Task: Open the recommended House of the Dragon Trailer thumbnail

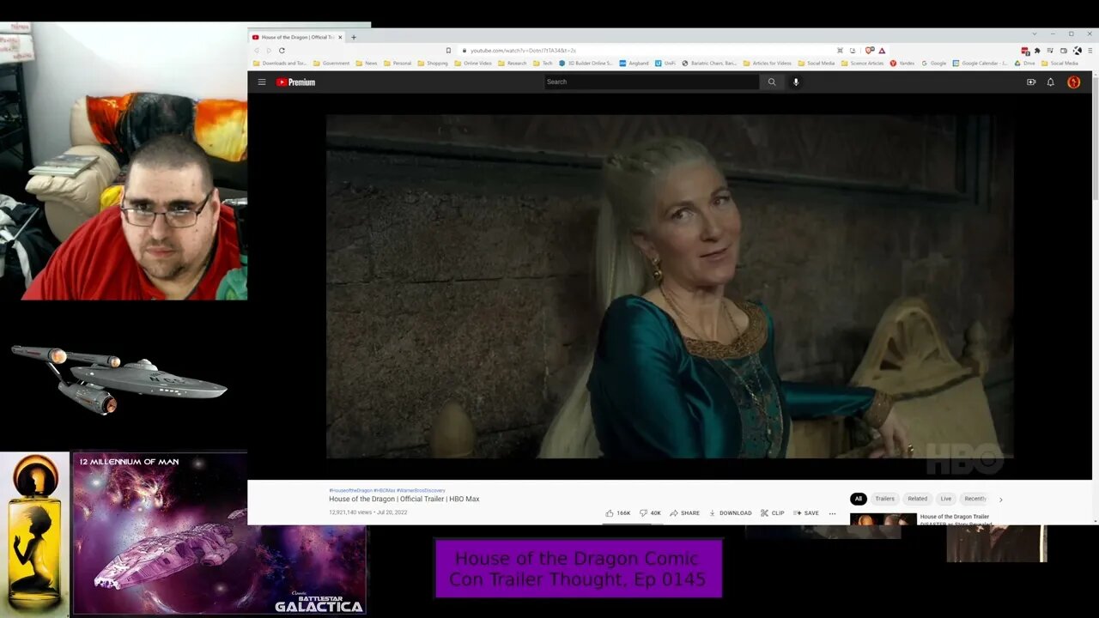Action: pos(883,518)
